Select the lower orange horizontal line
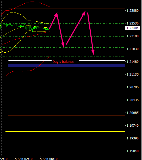Screen dimensions: 142x160 [66, 115]
